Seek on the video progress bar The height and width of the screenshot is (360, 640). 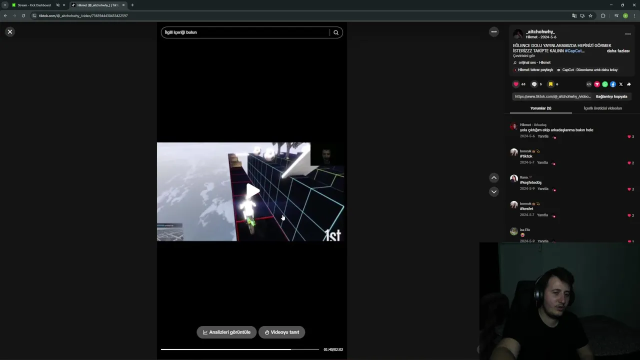[x=240, y=349]
